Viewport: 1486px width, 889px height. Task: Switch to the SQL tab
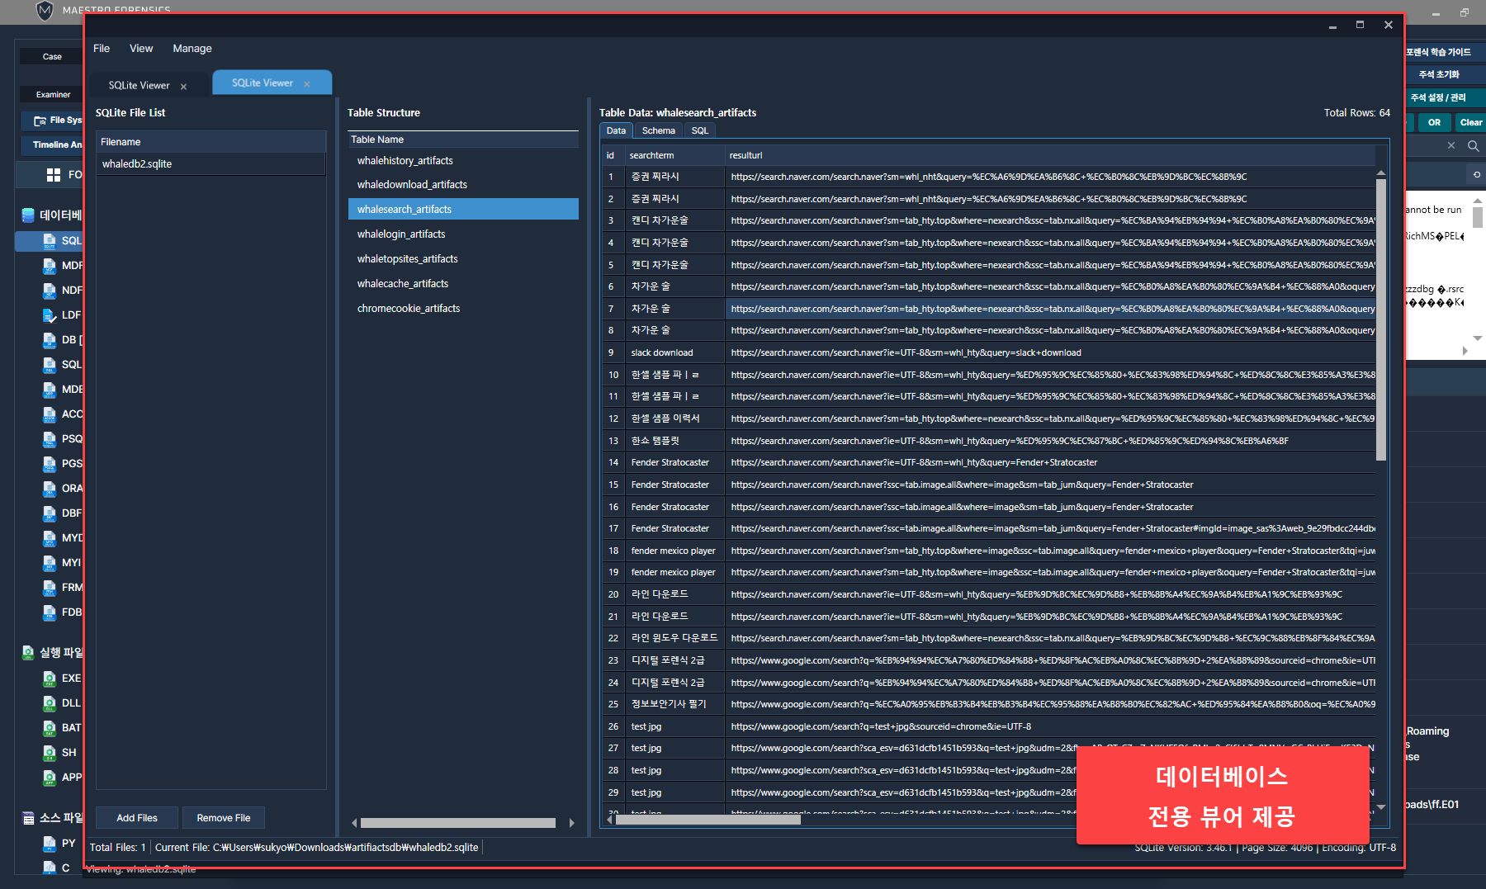click(x=699, y=130)
